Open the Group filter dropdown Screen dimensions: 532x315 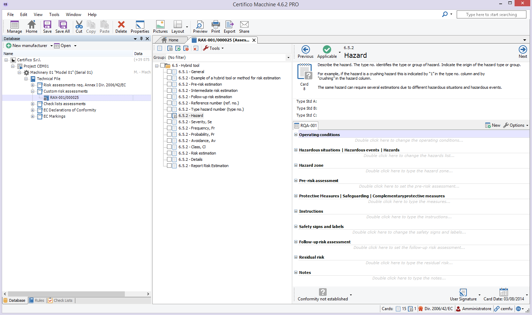[288, 57]
